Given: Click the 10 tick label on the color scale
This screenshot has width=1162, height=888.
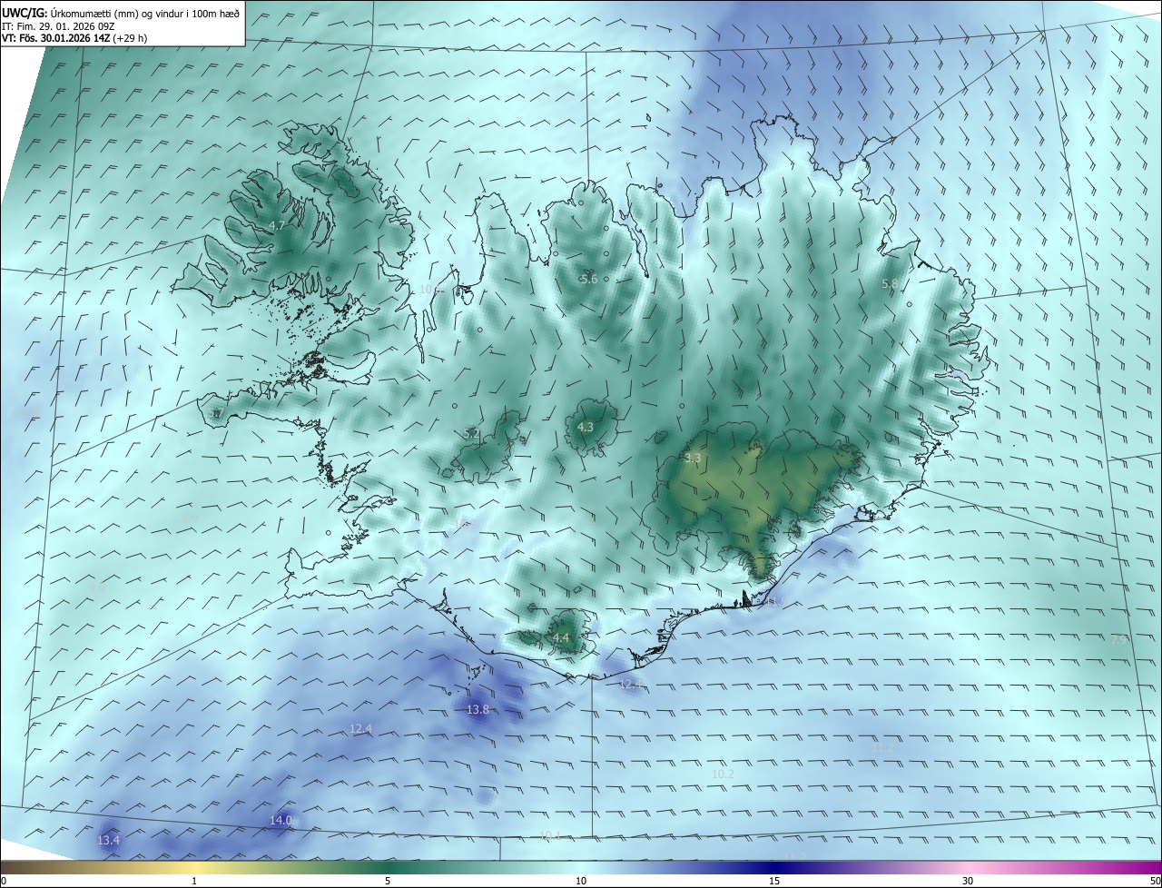Looking at the screenshot, I should [x=581, y=881].
